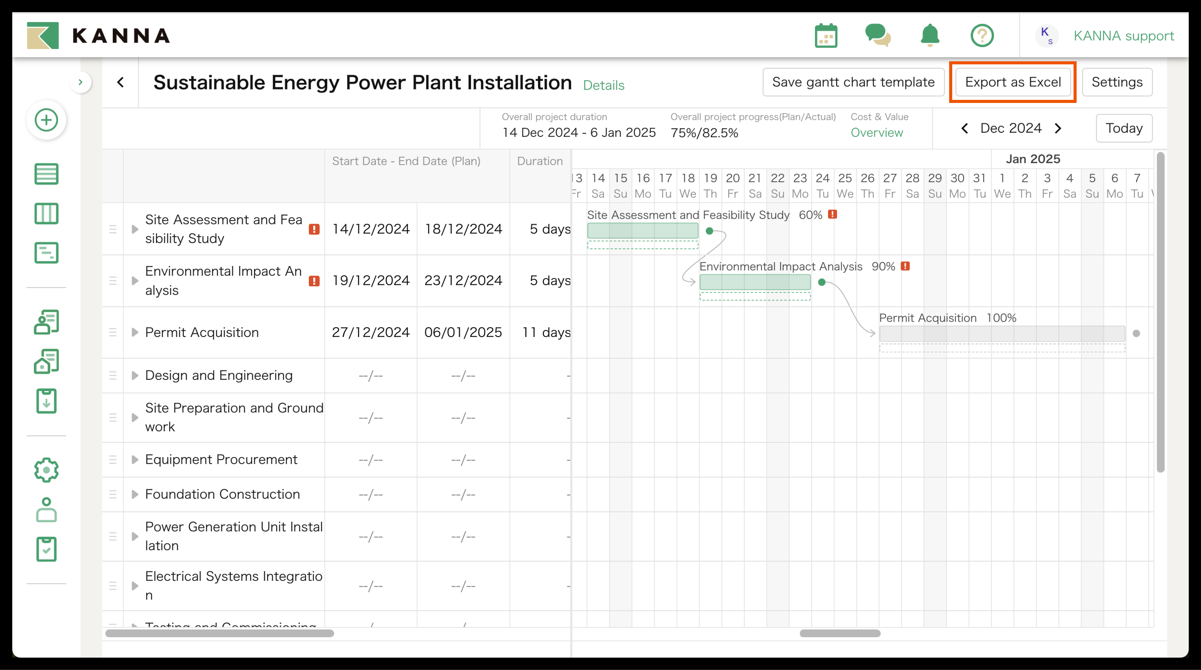Go to next month after Dec 2024
Image resolution: width=1201 pixels, height=670 pixels.
click(x=1058, y=129)
